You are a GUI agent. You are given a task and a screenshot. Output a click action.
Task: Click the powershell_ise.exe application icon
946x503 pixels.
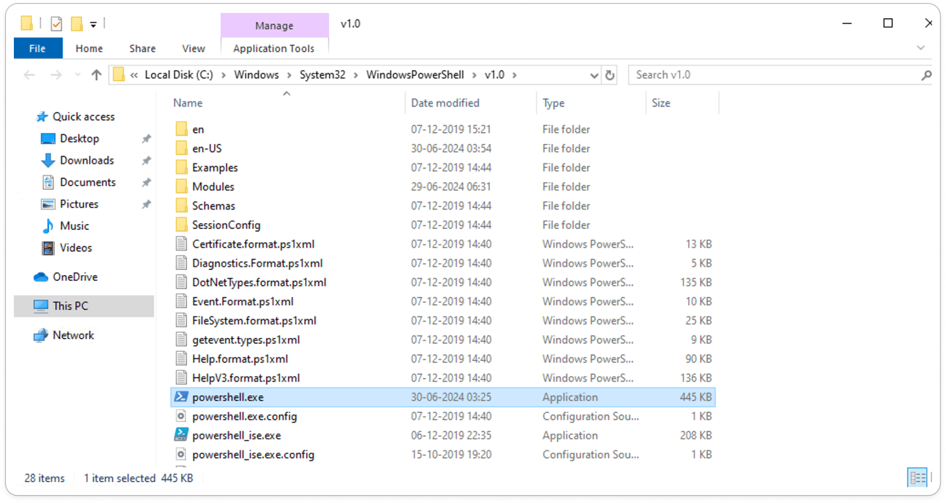tap(181, 435)
